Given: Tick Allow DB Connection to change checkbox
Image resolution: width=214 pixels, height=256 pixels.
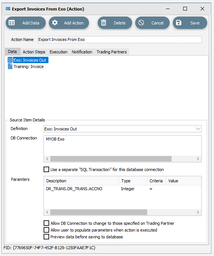Looking at the screenshot, I should coord(46,223).
